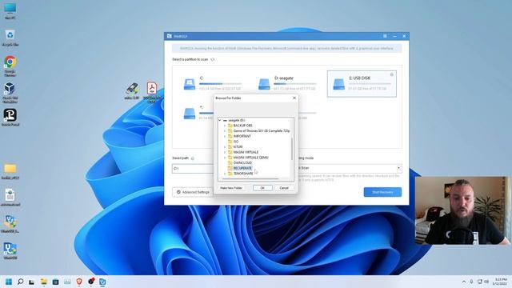Expand the Game of Thrones folder node
The image size is (512, 288).
pyautogui.click(x=225, y=130)
